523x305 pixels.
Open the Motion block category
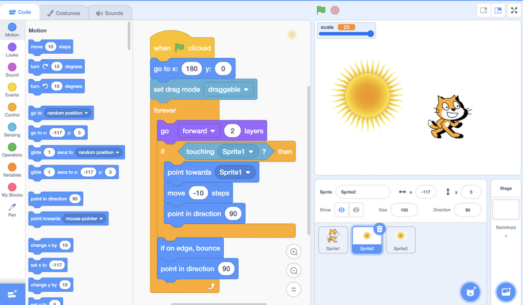pyautogui.click(x=12, y=30)
